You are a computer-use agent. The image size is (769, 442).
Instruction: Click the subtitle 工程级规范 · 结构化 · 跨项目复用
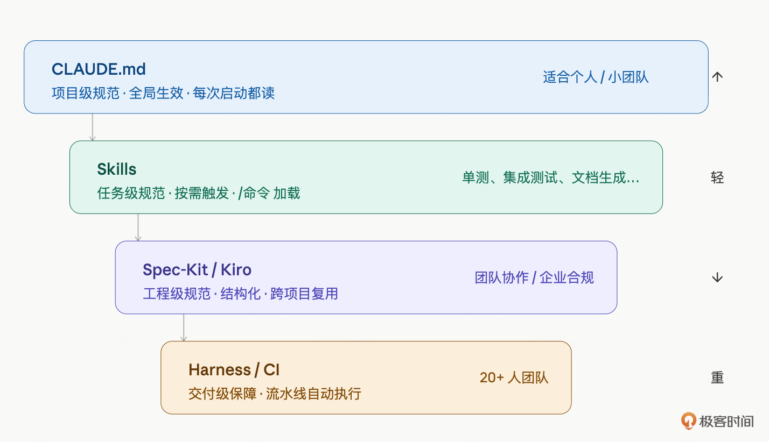[x=240, y=294]
